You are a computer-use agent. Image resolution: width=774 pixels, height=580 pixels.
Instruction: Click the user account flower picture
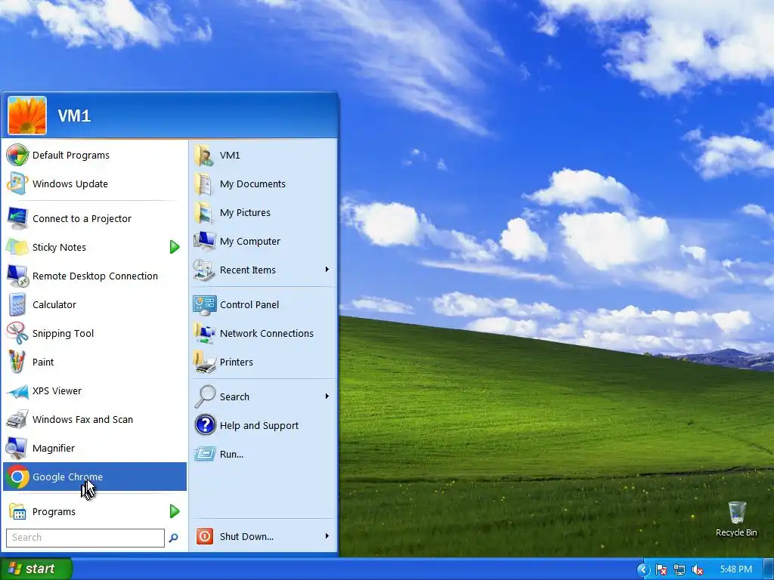(x=27, y=116)
